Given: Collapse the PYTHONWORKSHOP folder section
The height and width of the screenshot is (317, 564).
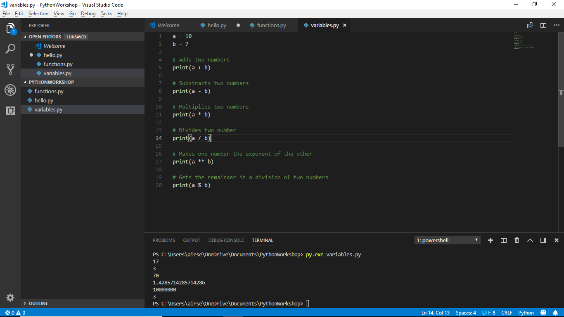Looking at the screenshot, I should tap(83, 82).
